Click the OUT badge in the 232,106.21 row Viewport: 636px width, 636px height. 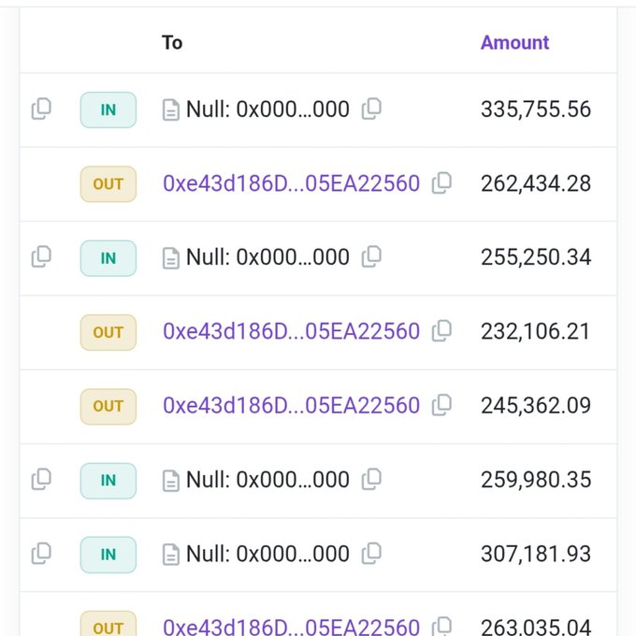click(x=108, y=333)
